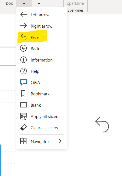This screenshot has width=122, height=188.
Task: Click Apply all slicers text
Action: (45, 117)
